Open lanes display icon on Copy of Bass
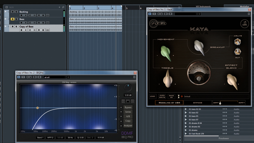Viewport: 254px width, 143px height. click(x=48, y=30)
